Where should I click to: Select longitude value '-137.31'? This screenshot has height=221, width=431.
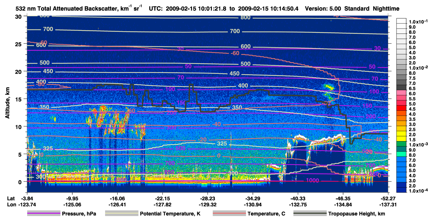click(388, 204)
